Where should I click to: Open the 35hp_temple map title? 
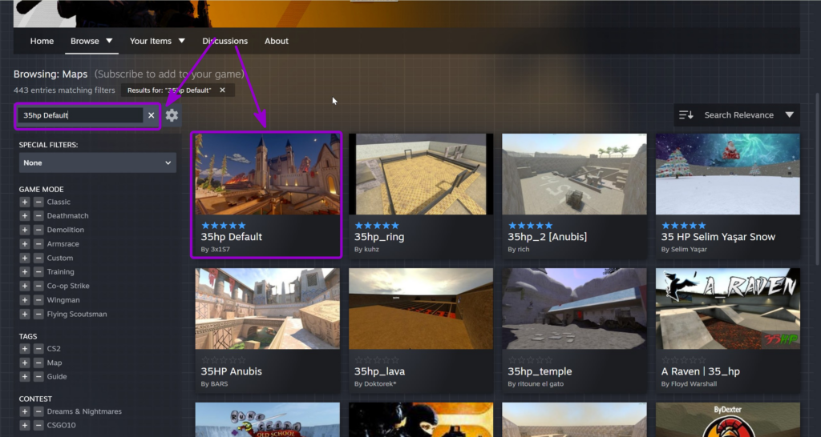coord(540,371)
